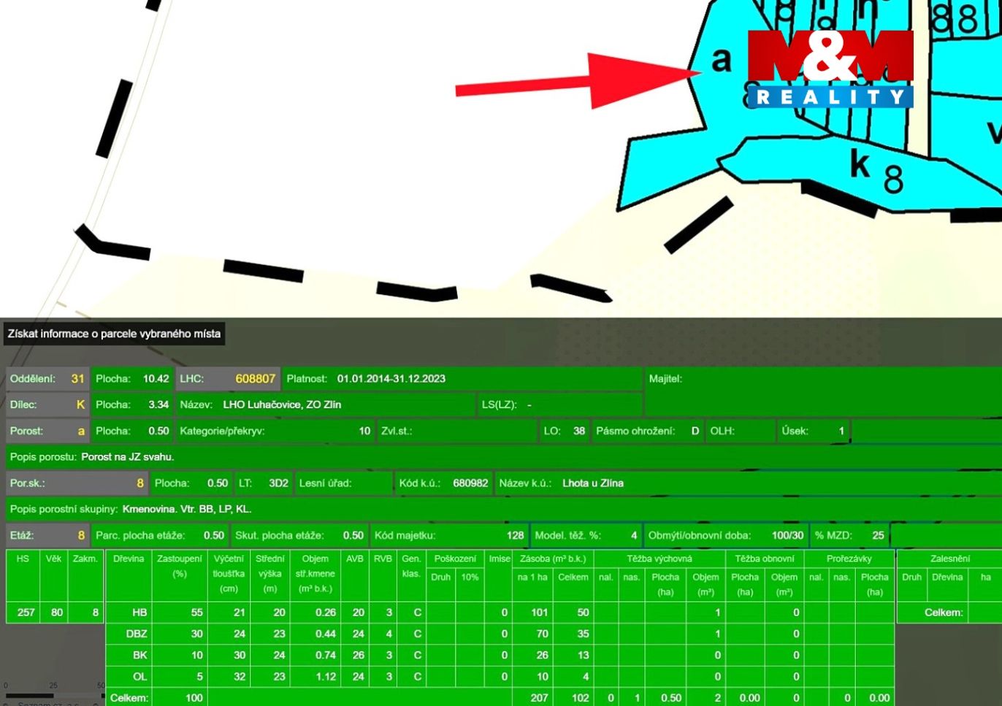
Task: Click the 'LO:' value 38
Action: pos(578,431)
